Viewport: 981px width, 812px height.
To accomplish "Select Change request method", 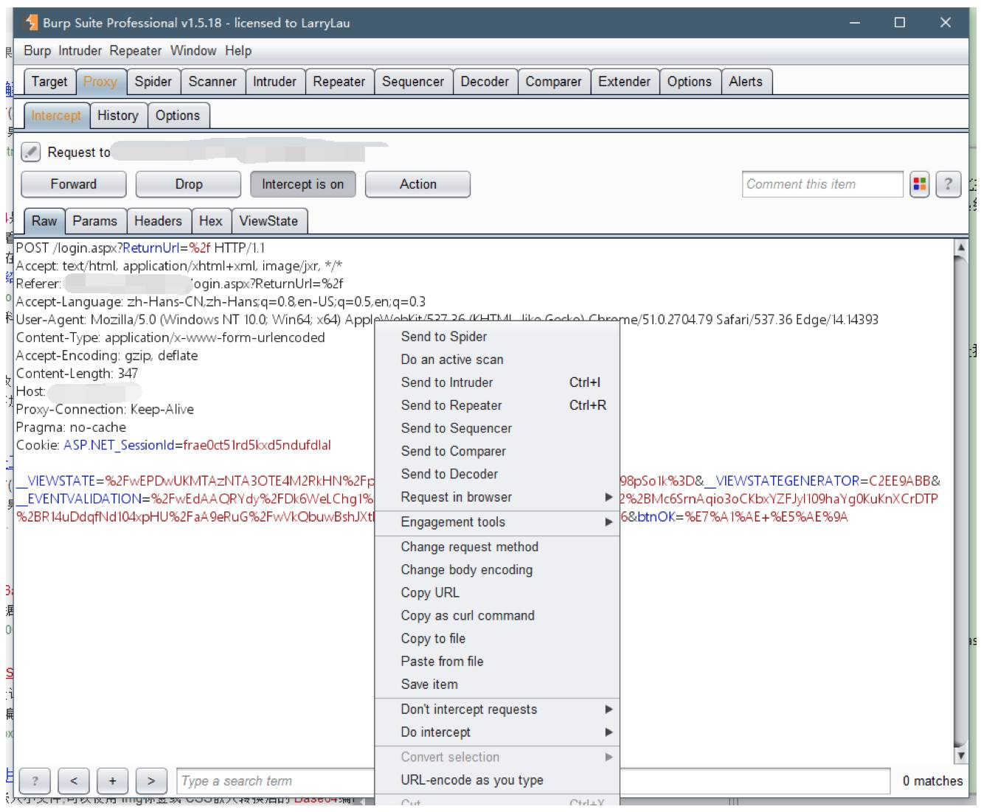I will [x=497, y=546].
